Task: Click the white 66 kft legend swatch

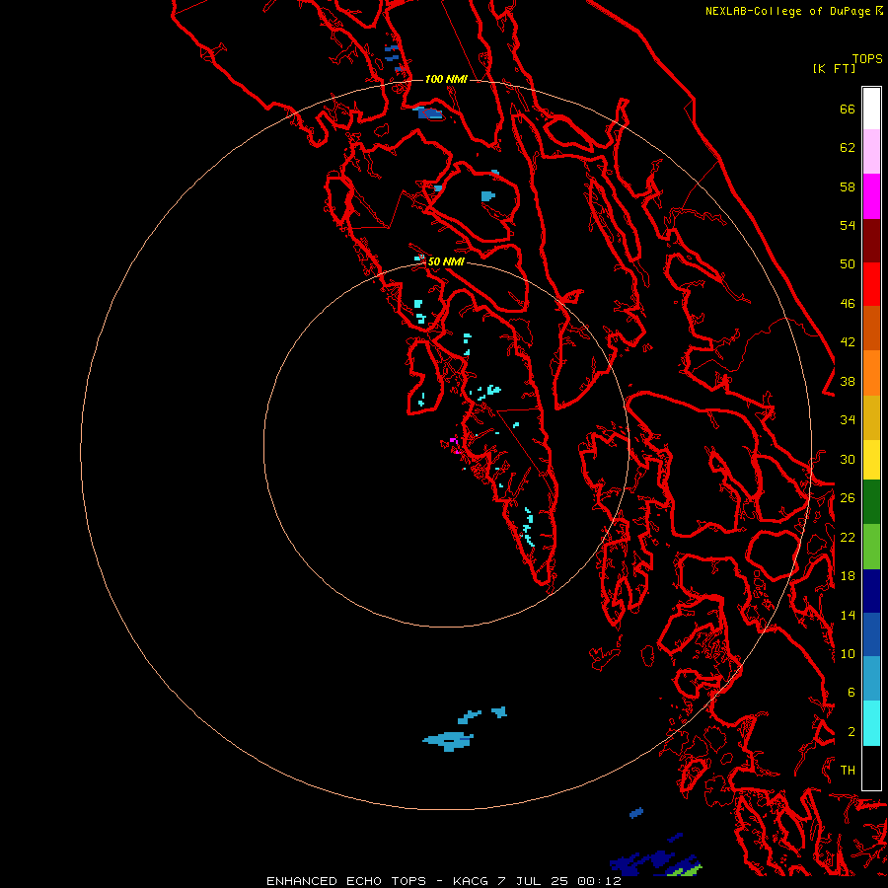Action: coord(871,109)
